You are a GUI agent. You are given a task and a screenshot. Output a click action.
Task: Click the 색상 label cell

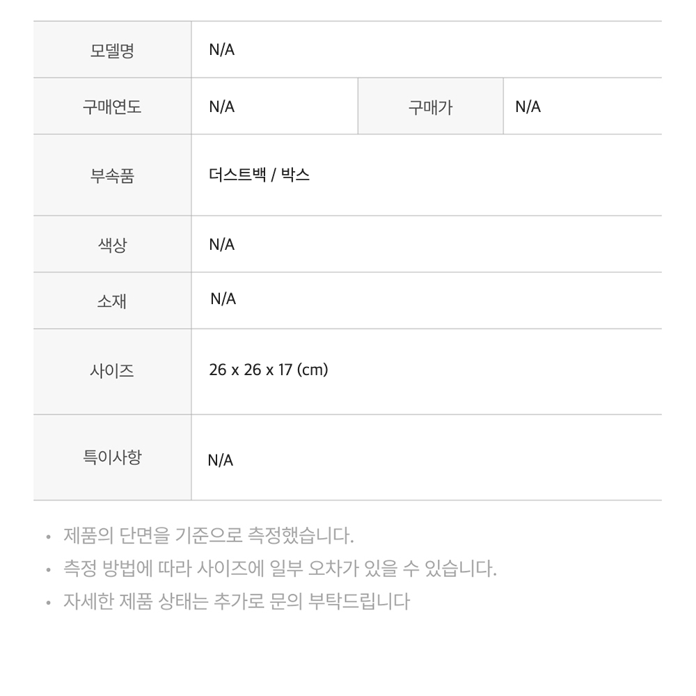click(x=112, y=244)
